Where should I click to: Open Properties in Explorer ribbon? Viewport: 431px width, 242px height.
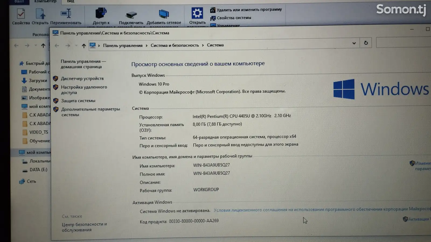point(21,17)
